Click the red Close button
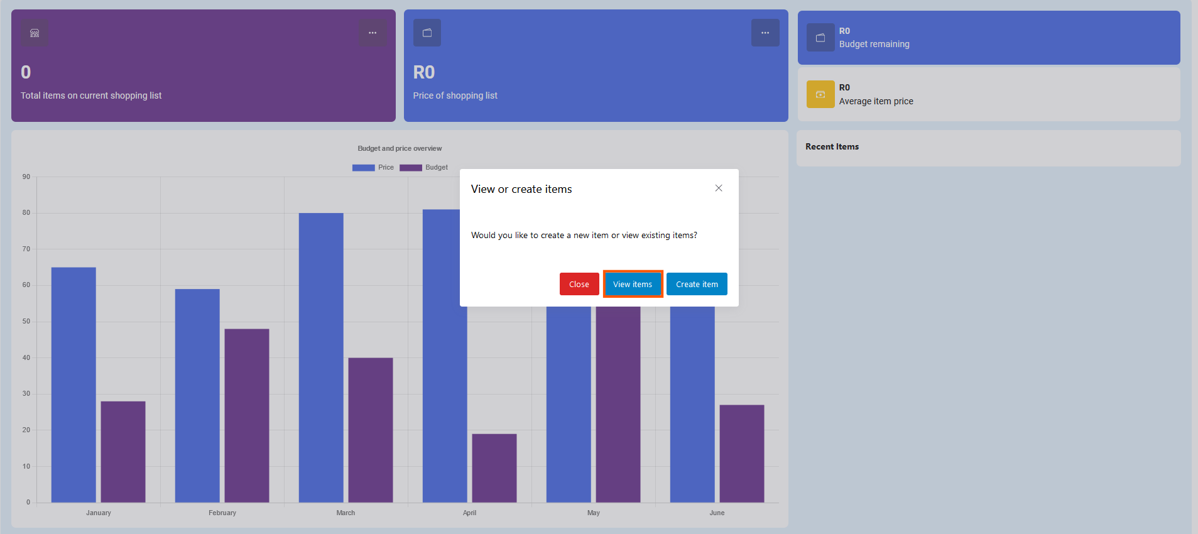The image size is (1198, 534). coord(579,284)
